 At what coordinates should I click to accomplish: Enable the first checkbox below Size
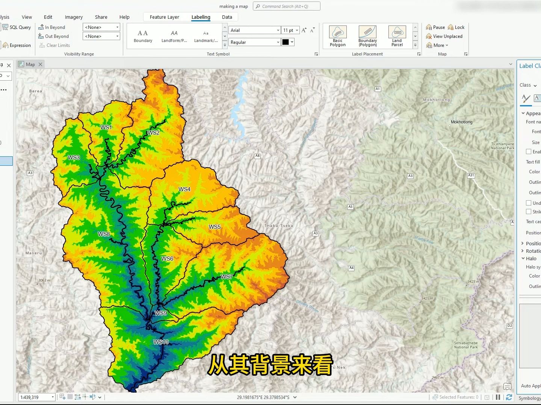pyautogui.click(x=529, y=151)
